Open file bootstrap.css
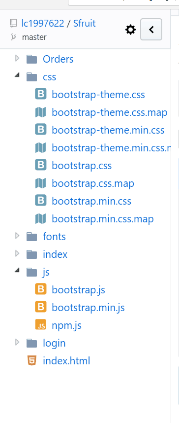Viewport: 179px width, 423px height. coord(82,166)
